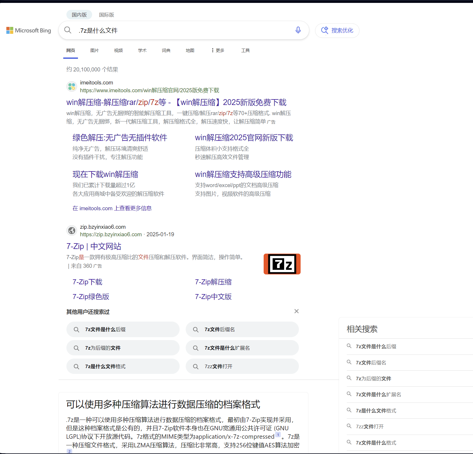Click inside the search input field

(x=173, y=30)
